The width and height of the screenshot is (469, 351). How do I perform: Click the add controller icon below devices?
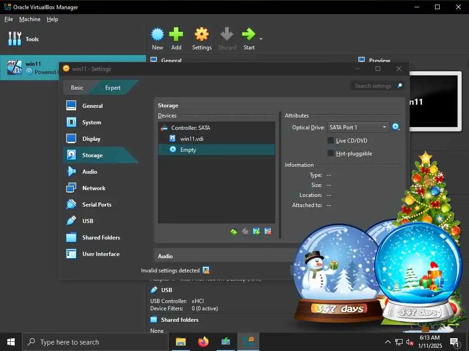(x=234, y=231)
